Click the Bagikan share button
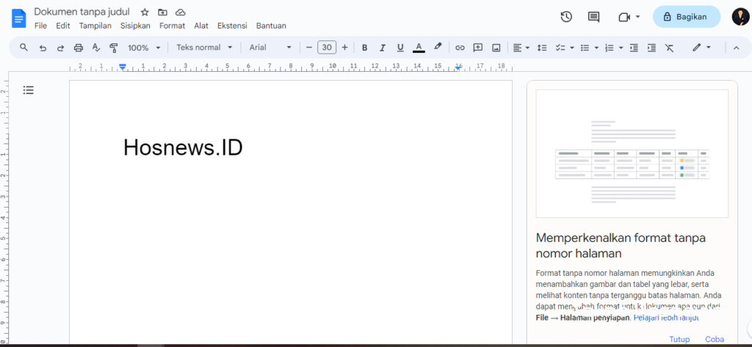Screen dimensions: 752x347 687,17
